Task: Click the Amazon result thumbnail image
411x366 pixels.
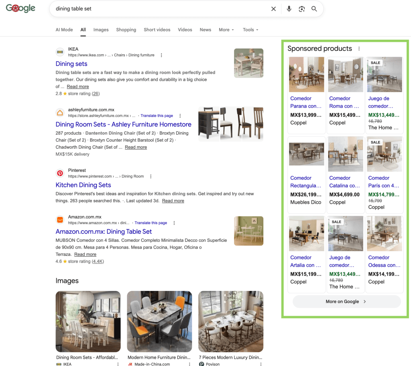Action: tap(248, 231)
